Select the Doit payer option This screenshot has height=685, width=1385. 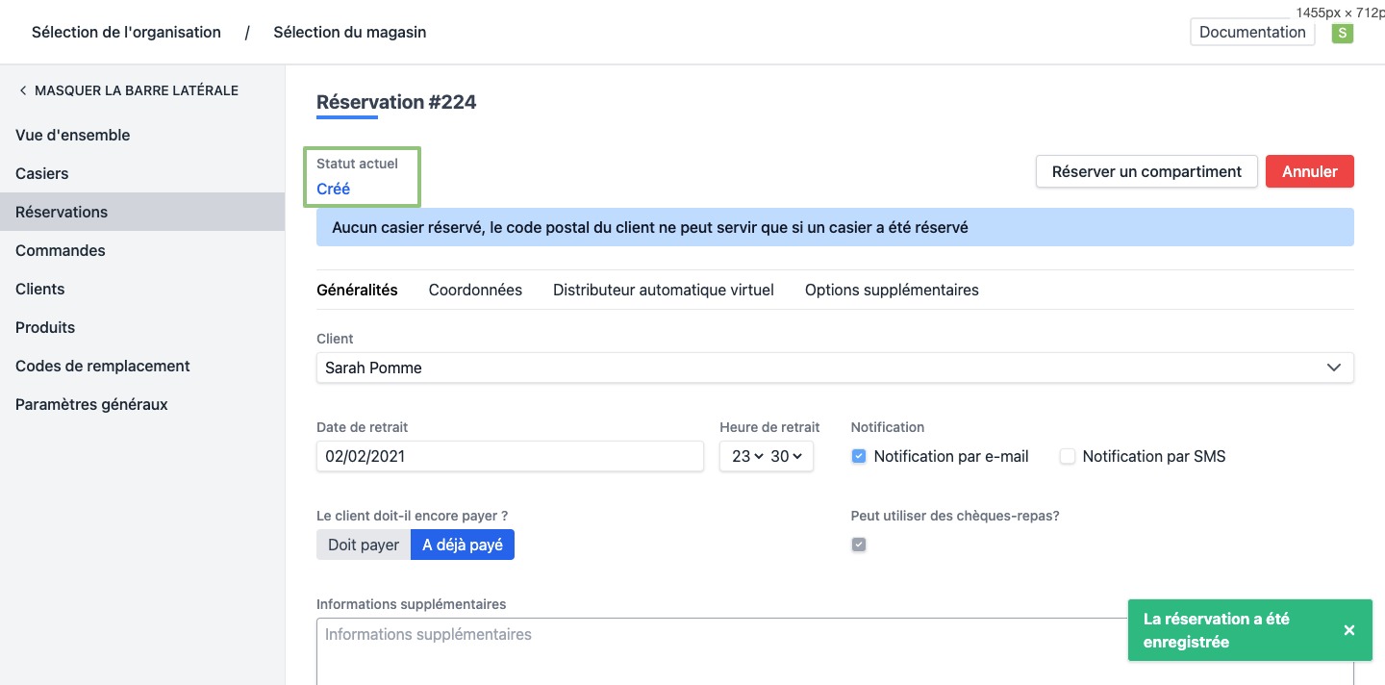point(364,545)
